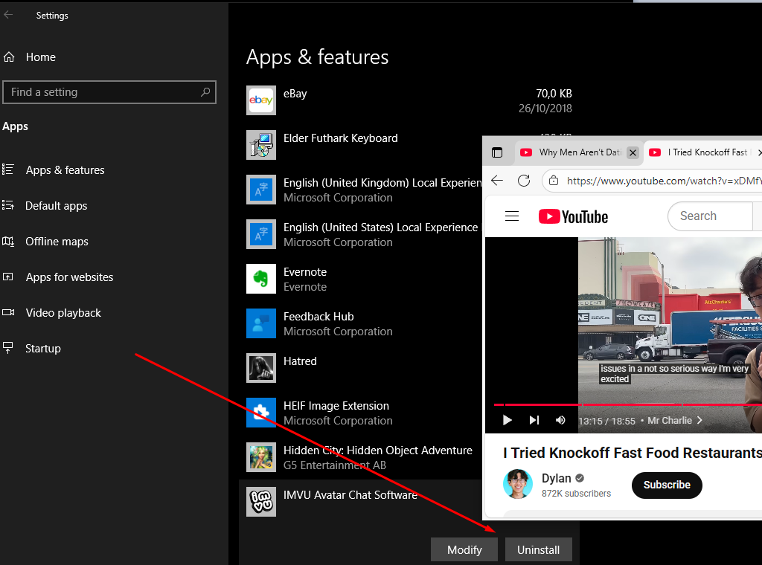The width and height of the screenshot is (762, 565).
Task: Click the Elder Futhark Keyboard entry text
Action: (341, 138)
